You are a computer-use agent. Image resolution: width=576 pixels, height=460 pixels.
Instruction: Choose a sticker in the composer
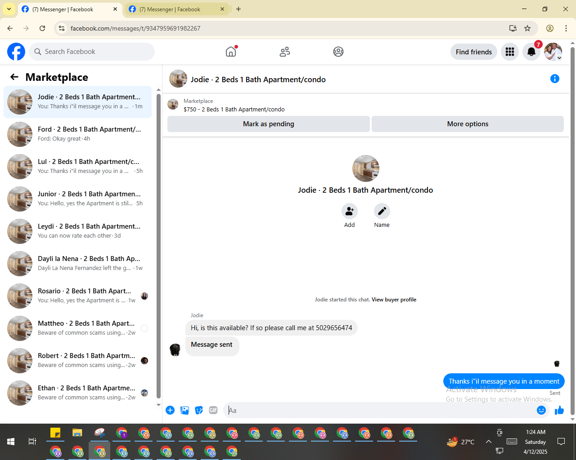click(x=199, y=410)
